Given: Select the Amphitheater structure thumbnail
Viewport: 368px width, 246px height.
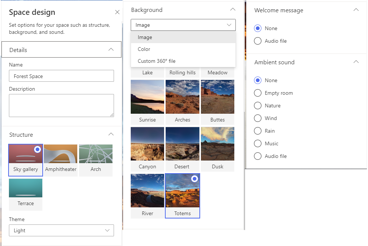Looking at the screenshot, I should point(61,153).
